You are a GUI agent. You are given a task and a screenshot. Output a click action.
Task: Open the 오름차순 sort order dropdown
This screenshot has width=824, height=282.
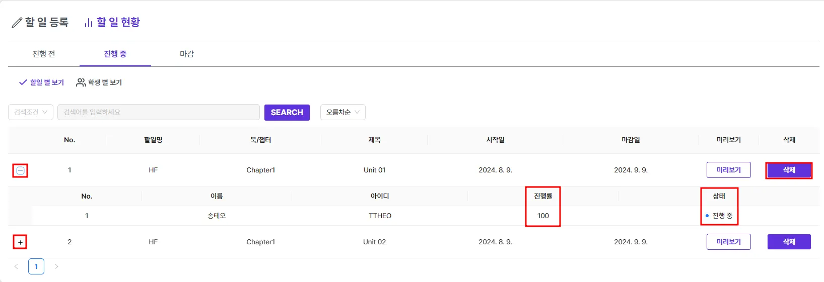click(x=342, y=112)
